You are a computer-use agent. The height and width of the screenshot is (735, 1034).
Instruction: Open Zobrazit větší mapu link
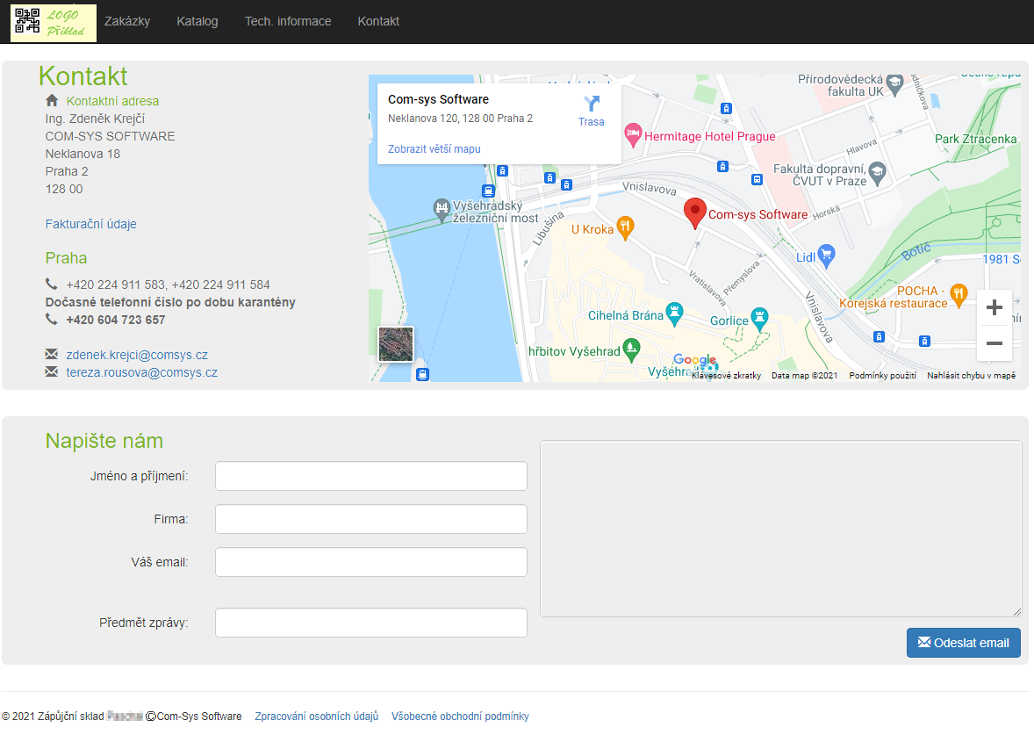tap(434, 149)
